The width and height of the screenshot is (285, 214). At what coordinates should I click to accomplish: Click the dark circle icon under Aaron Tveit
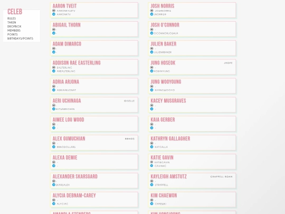[54, 11]
